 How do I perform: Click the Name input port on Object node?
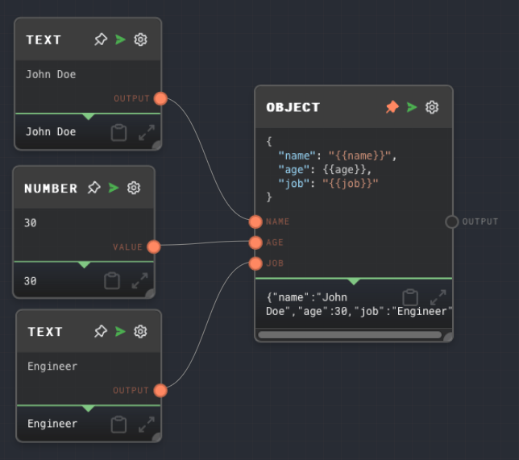click(x=255, y=222)
